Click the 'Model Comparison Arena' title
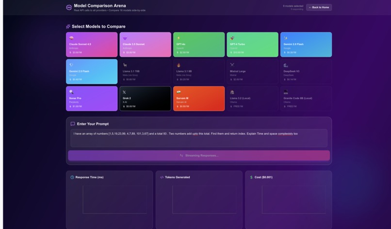The width and height of the screenshot is (391, 229). tap(100, 6)
